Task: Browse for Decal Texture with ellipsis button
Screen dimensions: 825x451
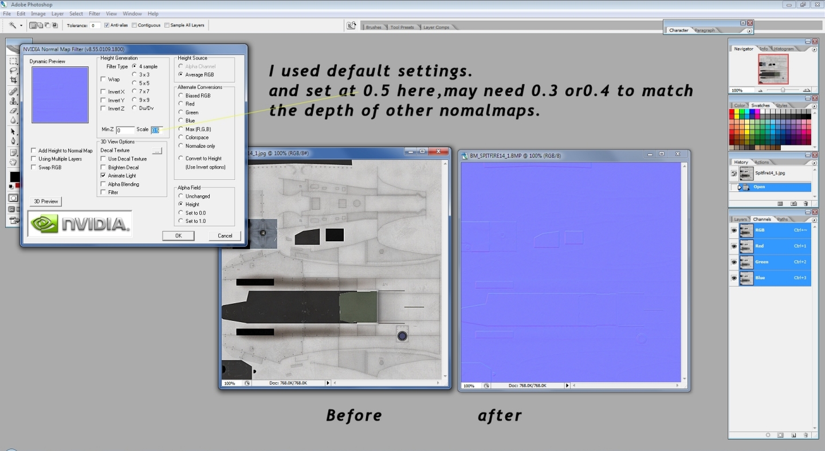Action: (157, 150)
